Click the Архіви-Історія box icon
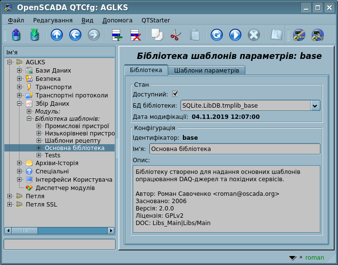Image resolution: width=338 pixels, height=265 pixels. [x=29, y=163]
